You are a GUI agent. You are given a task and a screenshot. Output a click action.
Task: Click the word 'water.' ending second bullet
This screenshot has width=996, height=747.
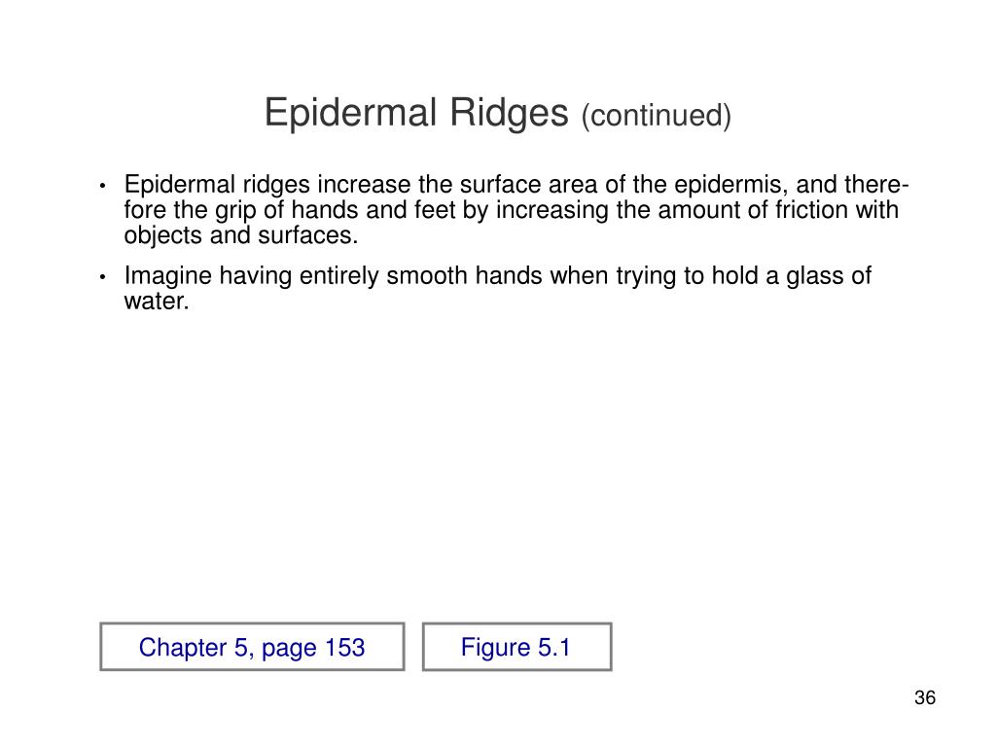pyautogui.click(x=157, y=302)
